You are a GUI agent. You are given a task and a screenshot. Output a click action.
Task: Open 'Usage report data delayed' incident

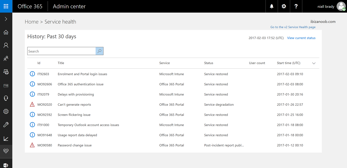point(77,135)
